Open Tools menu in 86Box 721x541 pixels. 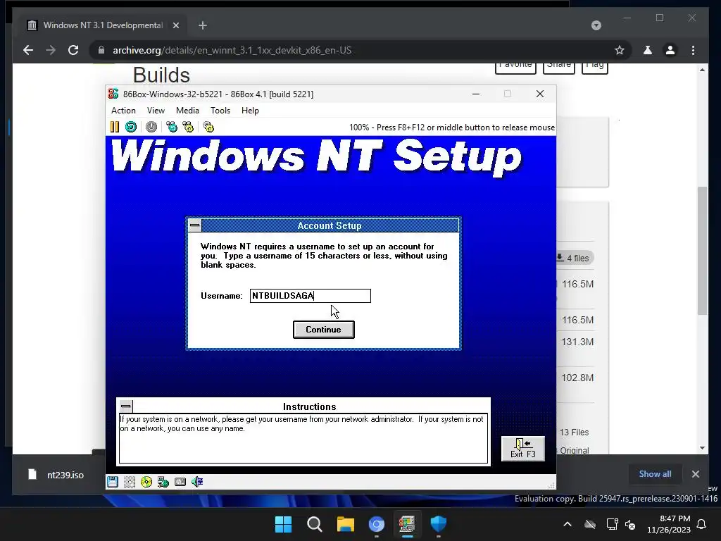point(220,111)
